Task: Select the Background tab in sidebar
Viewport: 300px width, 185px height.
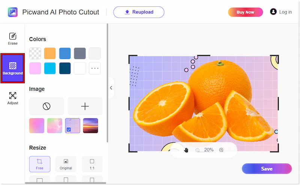Action: tap(13, 68)
